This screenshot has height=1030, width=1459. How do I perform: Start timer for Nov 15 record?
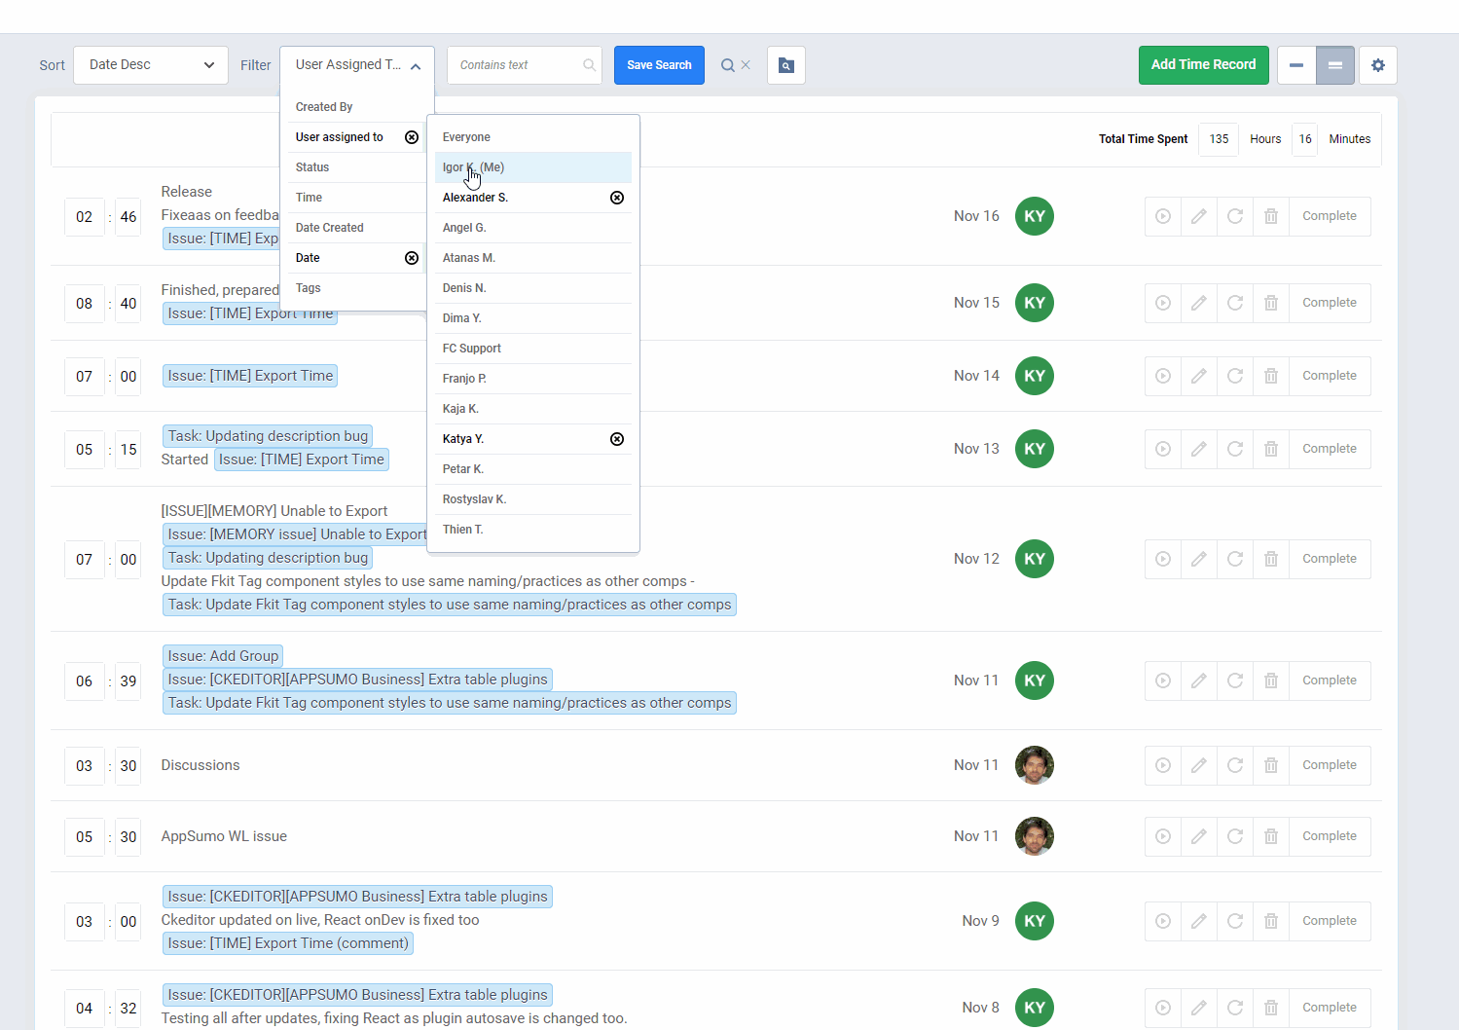pyautogui.click(x=1163, y=303)
